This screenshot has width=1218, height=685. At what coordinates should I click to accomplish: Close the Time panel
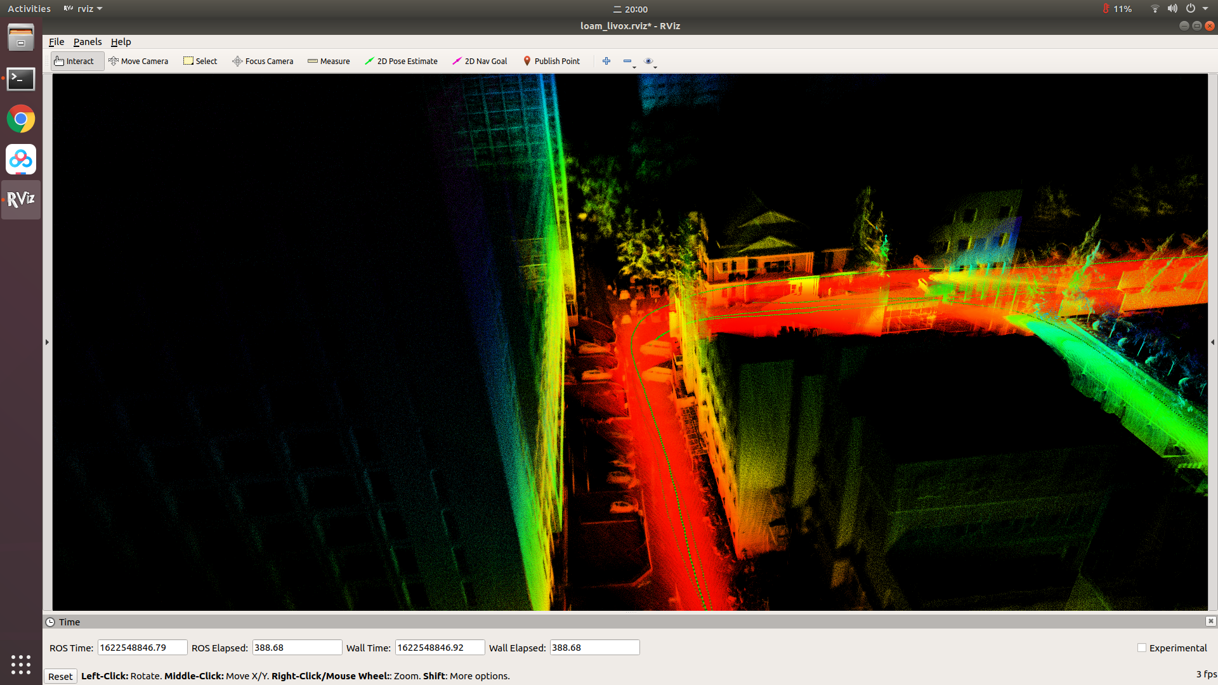point(1210,622)
